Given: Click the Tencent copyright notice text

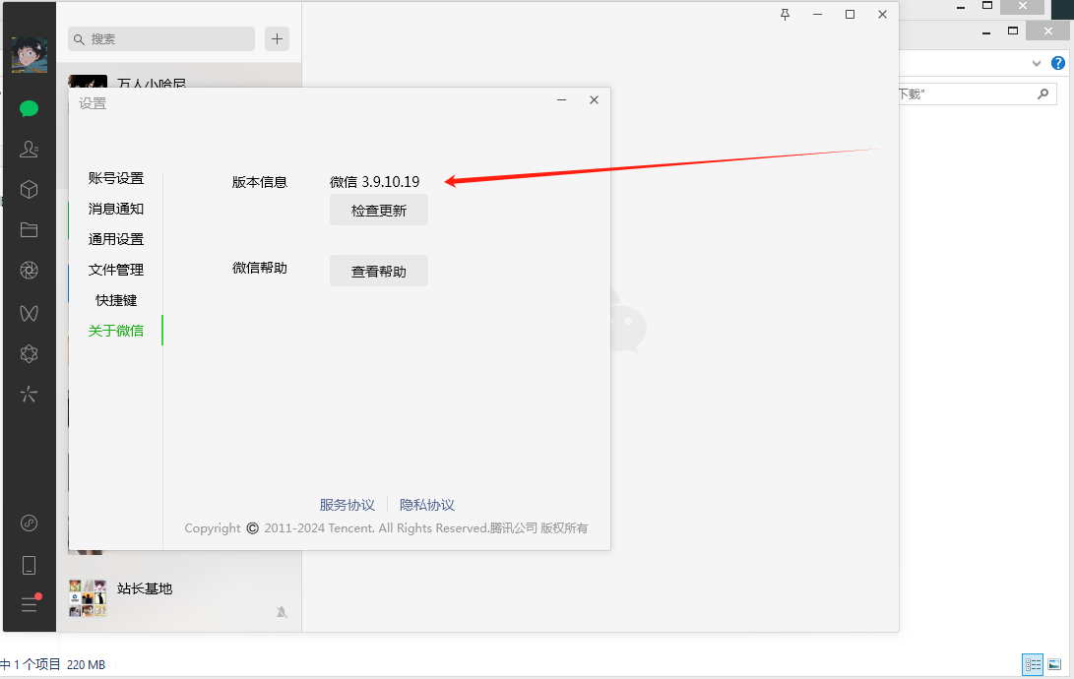Looking at the screenshot, I should pos(386,528).
